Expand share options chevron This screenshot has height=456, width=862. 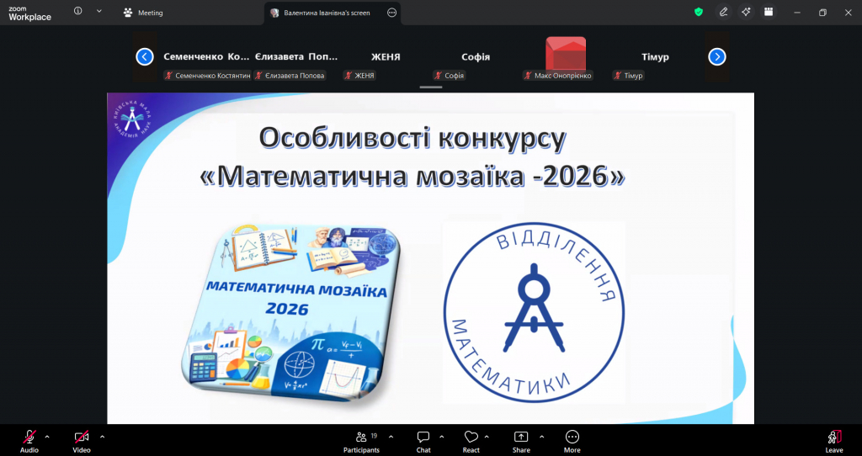pos(541,437)
